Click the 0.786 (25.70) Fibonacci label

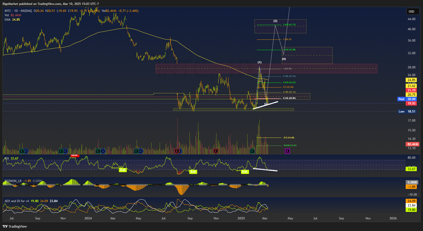pyautogui.click(x=289, y=76)
